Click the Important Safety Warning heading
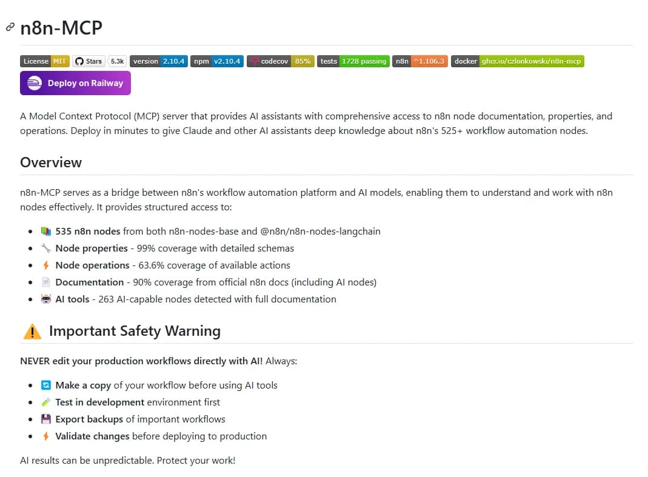This screenshot has width=648, height=477. [134, 331]
